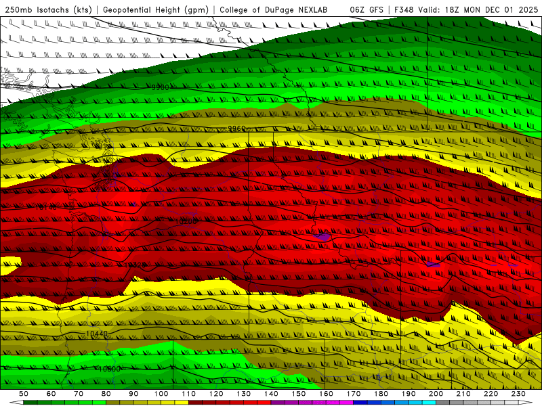Click the 90 legend tick label
The width and height of the screenshot is (542, 406).
[x=133, y=394]
